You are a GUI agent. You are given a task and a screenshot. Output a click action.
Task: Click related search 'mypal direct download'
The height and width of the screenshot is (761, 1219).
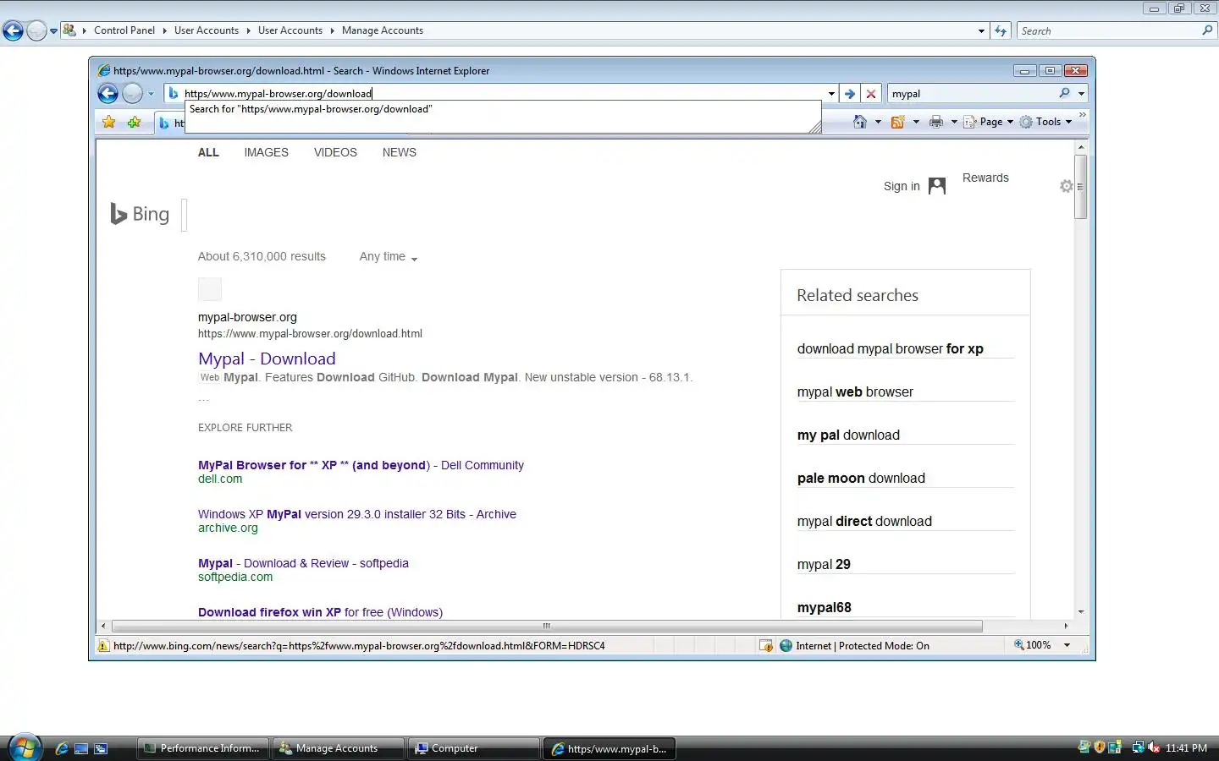tap(864, 521)
